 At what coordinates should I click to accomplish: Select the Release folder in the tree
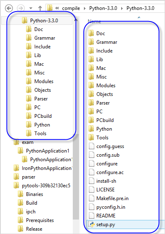[x=34, y=229]
